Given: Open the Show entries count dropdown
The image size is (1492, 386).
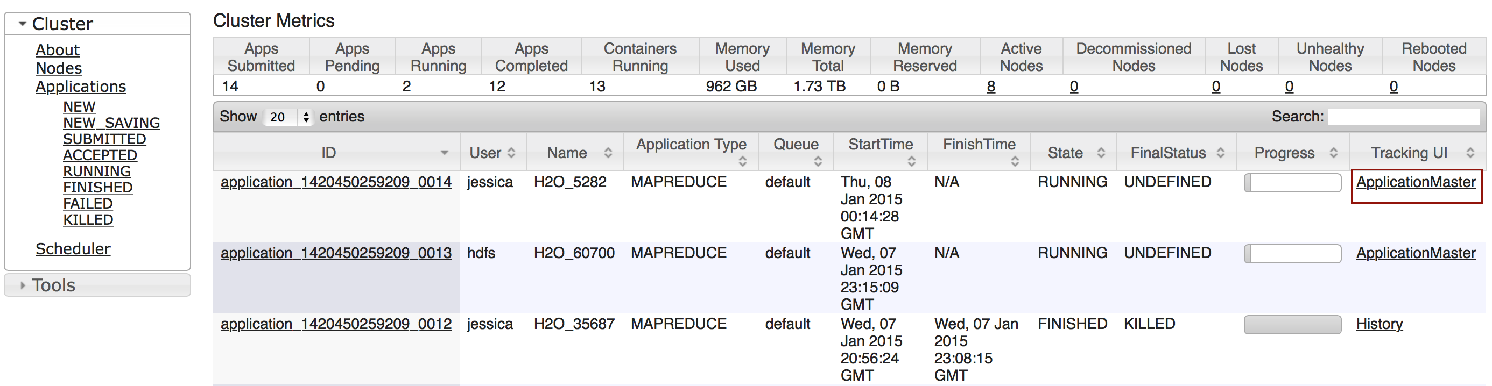Looking at the screenshot, I should (x=288, y=117).
